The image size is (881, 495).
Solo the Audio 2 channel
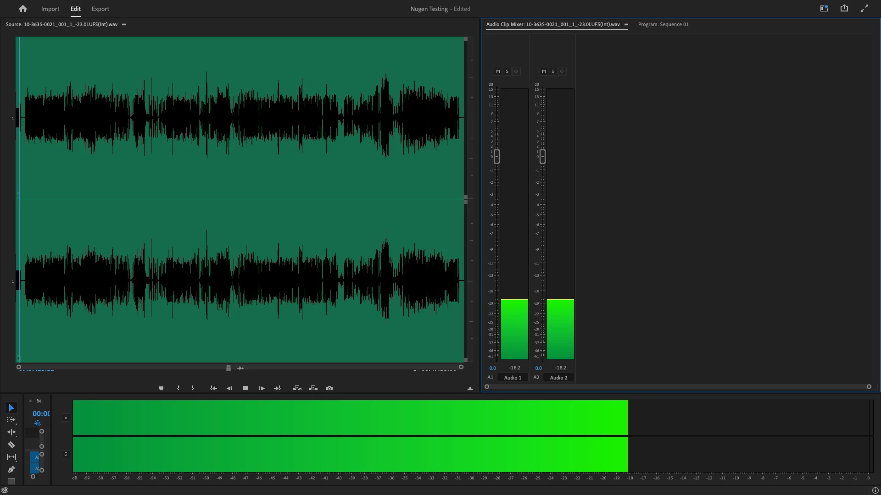pyautogui.click(x=553, y=71)
